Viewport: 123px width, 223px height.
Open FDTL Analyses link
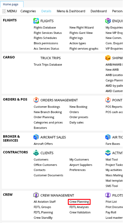coord(79,207)
